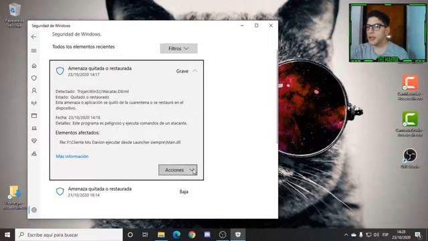Screen dimensions: 428x241
Task: Open the Windows Start menu
Action: [x=7, y=235]
